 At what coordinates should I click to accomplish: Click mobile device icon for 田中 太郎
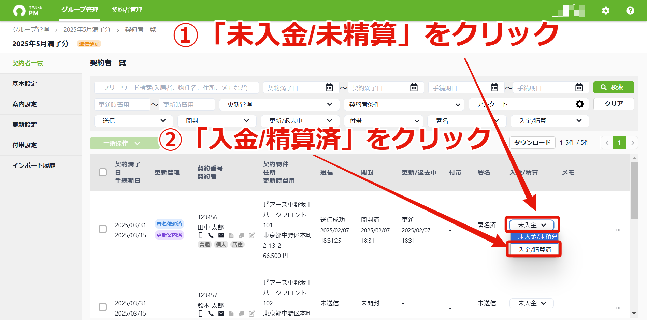click(201, 235)
